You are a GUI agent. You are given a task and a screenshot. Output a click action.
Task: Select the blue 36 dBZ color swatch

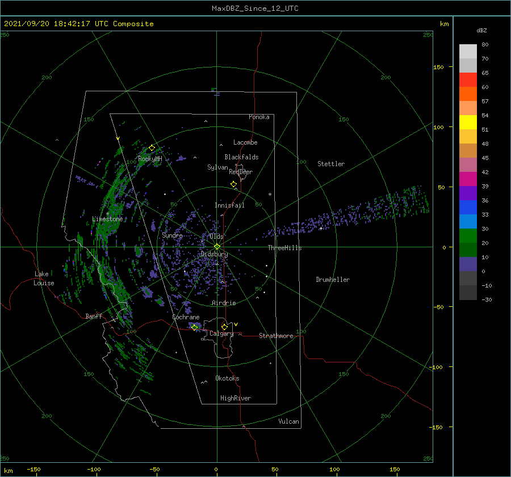point(468,207)
